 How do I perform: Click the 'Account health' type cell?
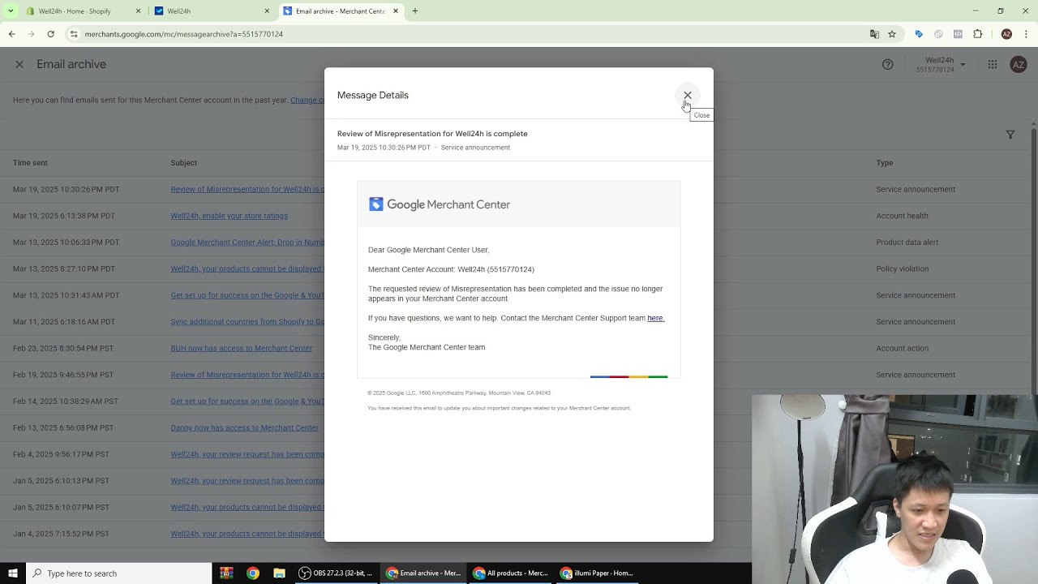(902, 216)
